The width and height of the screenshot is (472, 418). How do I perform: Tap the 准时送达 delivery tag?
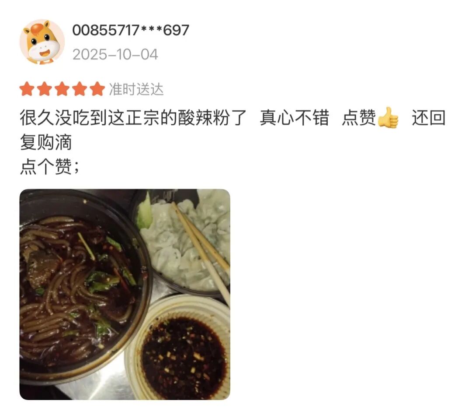coord(136,89)
